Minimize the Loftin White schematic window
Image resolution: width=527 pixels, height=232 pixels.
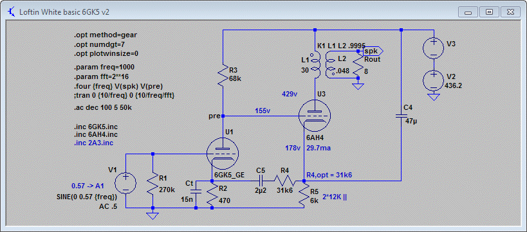tap(468, 12)
